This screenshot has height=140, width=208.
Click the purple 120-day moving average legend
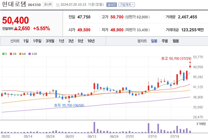tap(33, 54)
